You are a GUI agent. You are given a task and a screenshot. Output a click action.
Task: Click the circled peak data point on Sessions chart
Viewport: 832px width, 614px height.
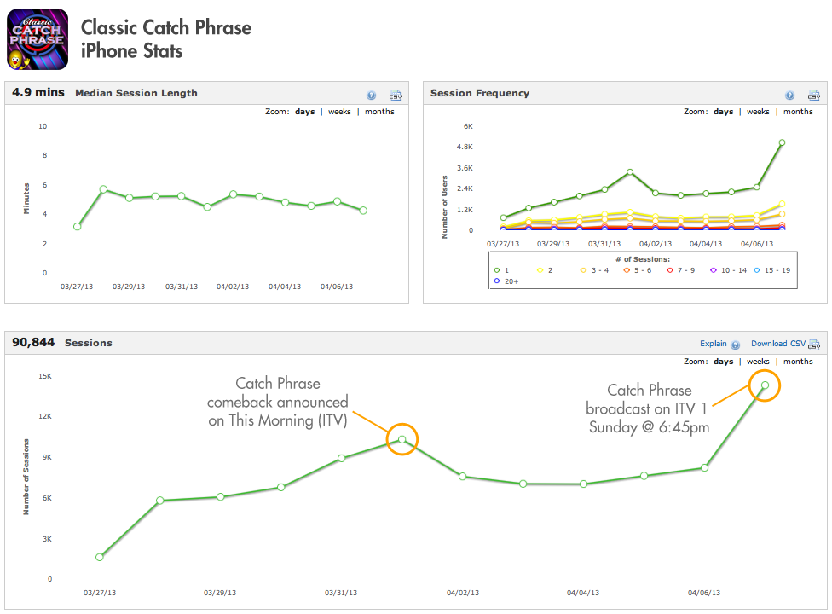(765, 385)
